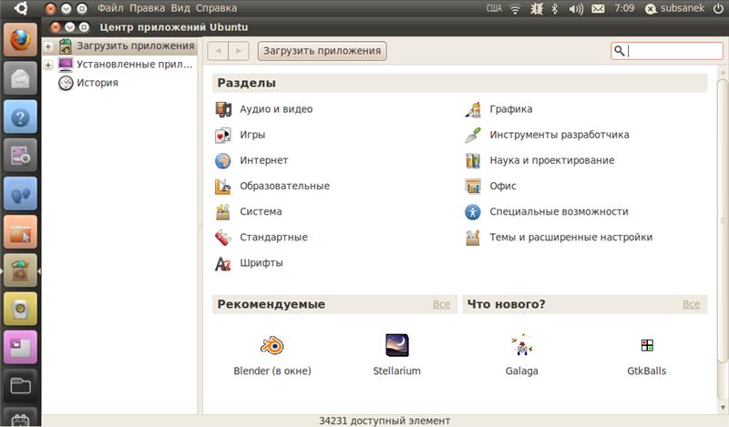Open the mail app in dock
The width and height of the screenshot is (729, 427).
point(20,78)
